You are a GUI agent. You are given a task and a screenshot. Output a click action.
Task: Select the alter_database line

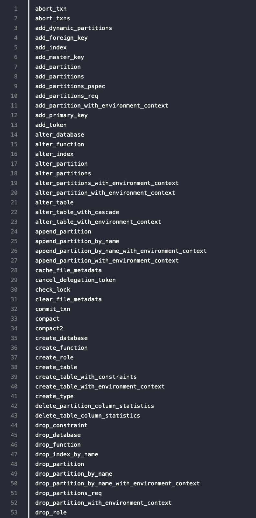60,135
